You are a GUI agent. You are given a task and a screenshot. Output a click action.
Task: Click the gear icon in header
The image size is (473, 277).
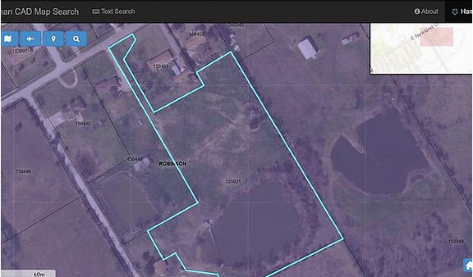pyautogui.click(x=455, y=12)
